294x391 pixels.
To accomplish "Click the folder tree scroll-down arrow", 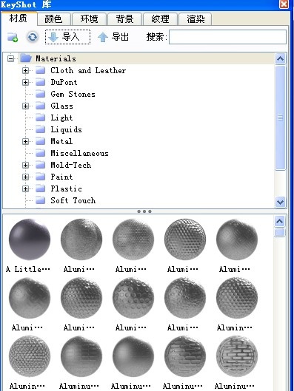I will pyautogui.click(x=280, y=202).
